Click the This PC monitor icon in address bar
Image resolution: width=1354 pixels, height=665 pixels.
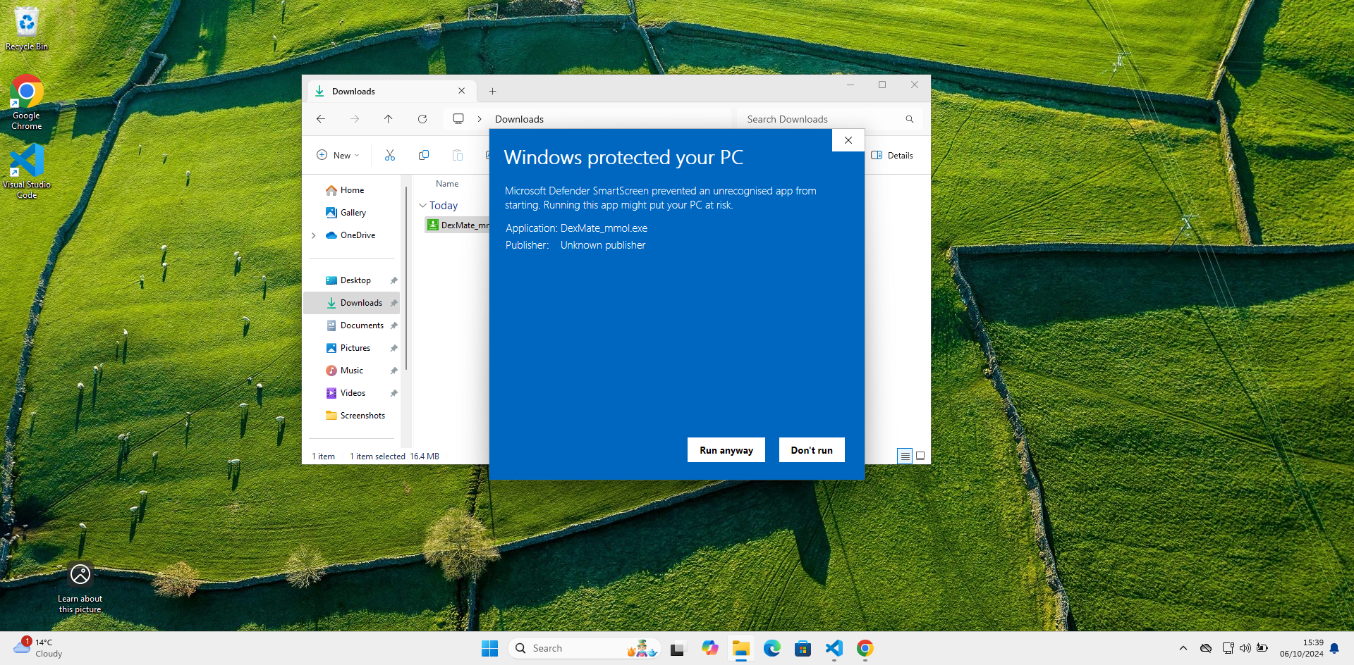[x=458, y=119]
